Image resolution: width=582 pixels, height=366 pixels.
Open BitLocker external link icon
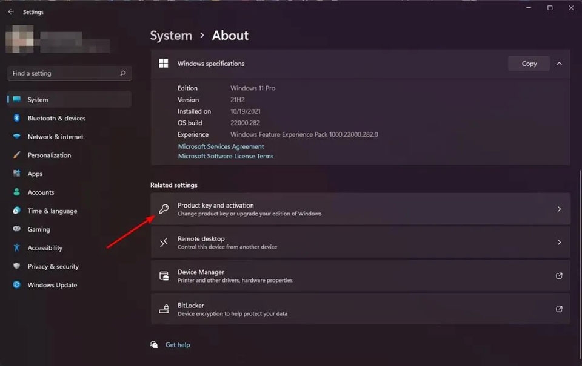coord(559,309)
